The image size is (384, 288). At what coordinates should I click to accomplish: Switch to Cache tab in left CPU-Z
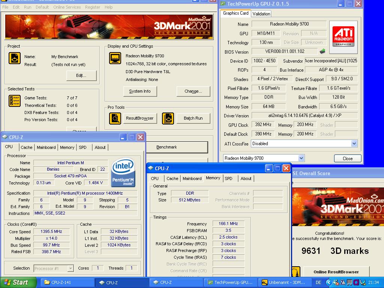tap(27, 147)
